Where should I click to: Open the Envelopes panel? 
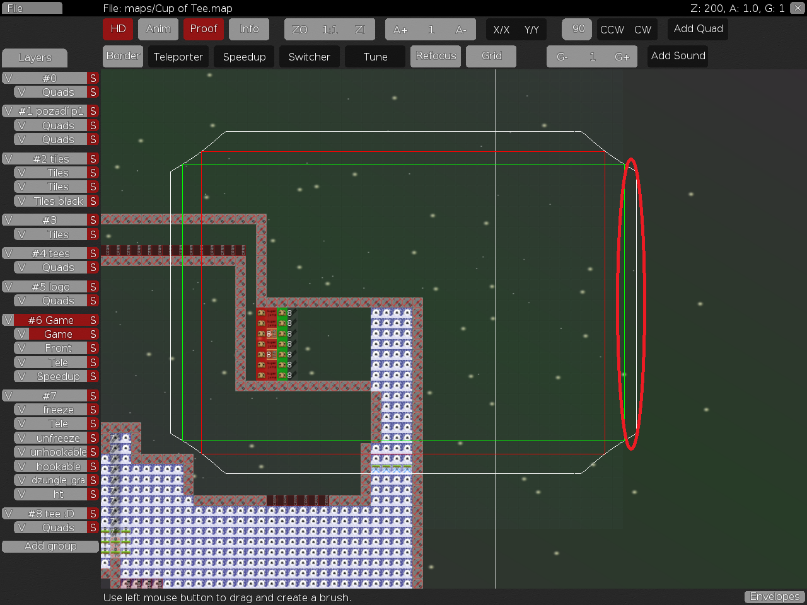tap(774, 596)
